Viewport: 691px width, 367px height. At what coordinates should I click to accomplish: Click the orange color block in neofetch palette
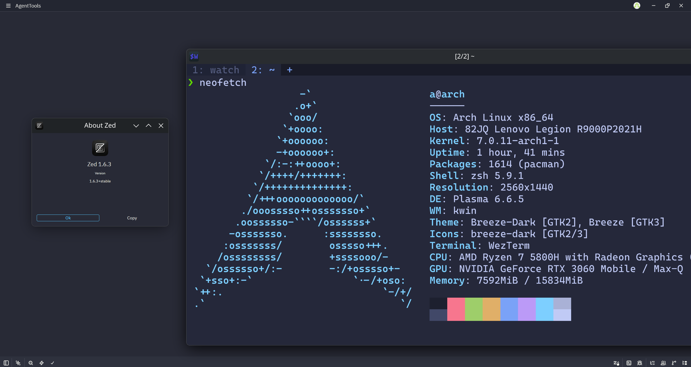tap(491, 309)
